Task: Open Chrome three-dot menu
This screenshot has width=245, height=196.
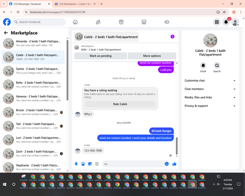Action: (241, 12)
